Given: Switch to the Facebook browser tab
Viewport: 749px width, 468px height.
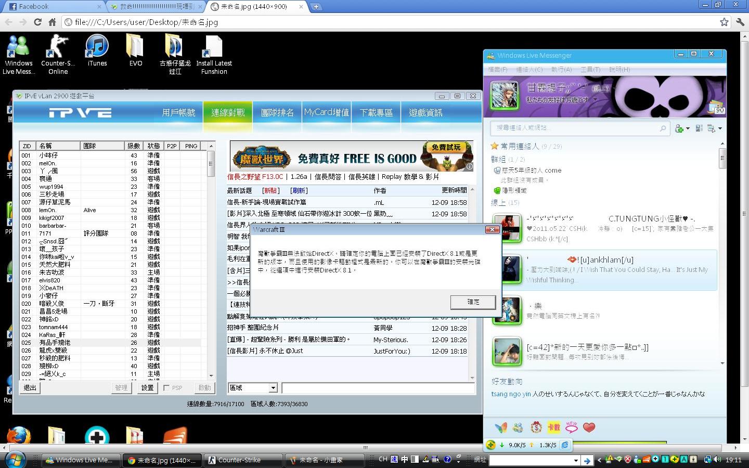Looking at the screenshot, I should coord(52,7).
